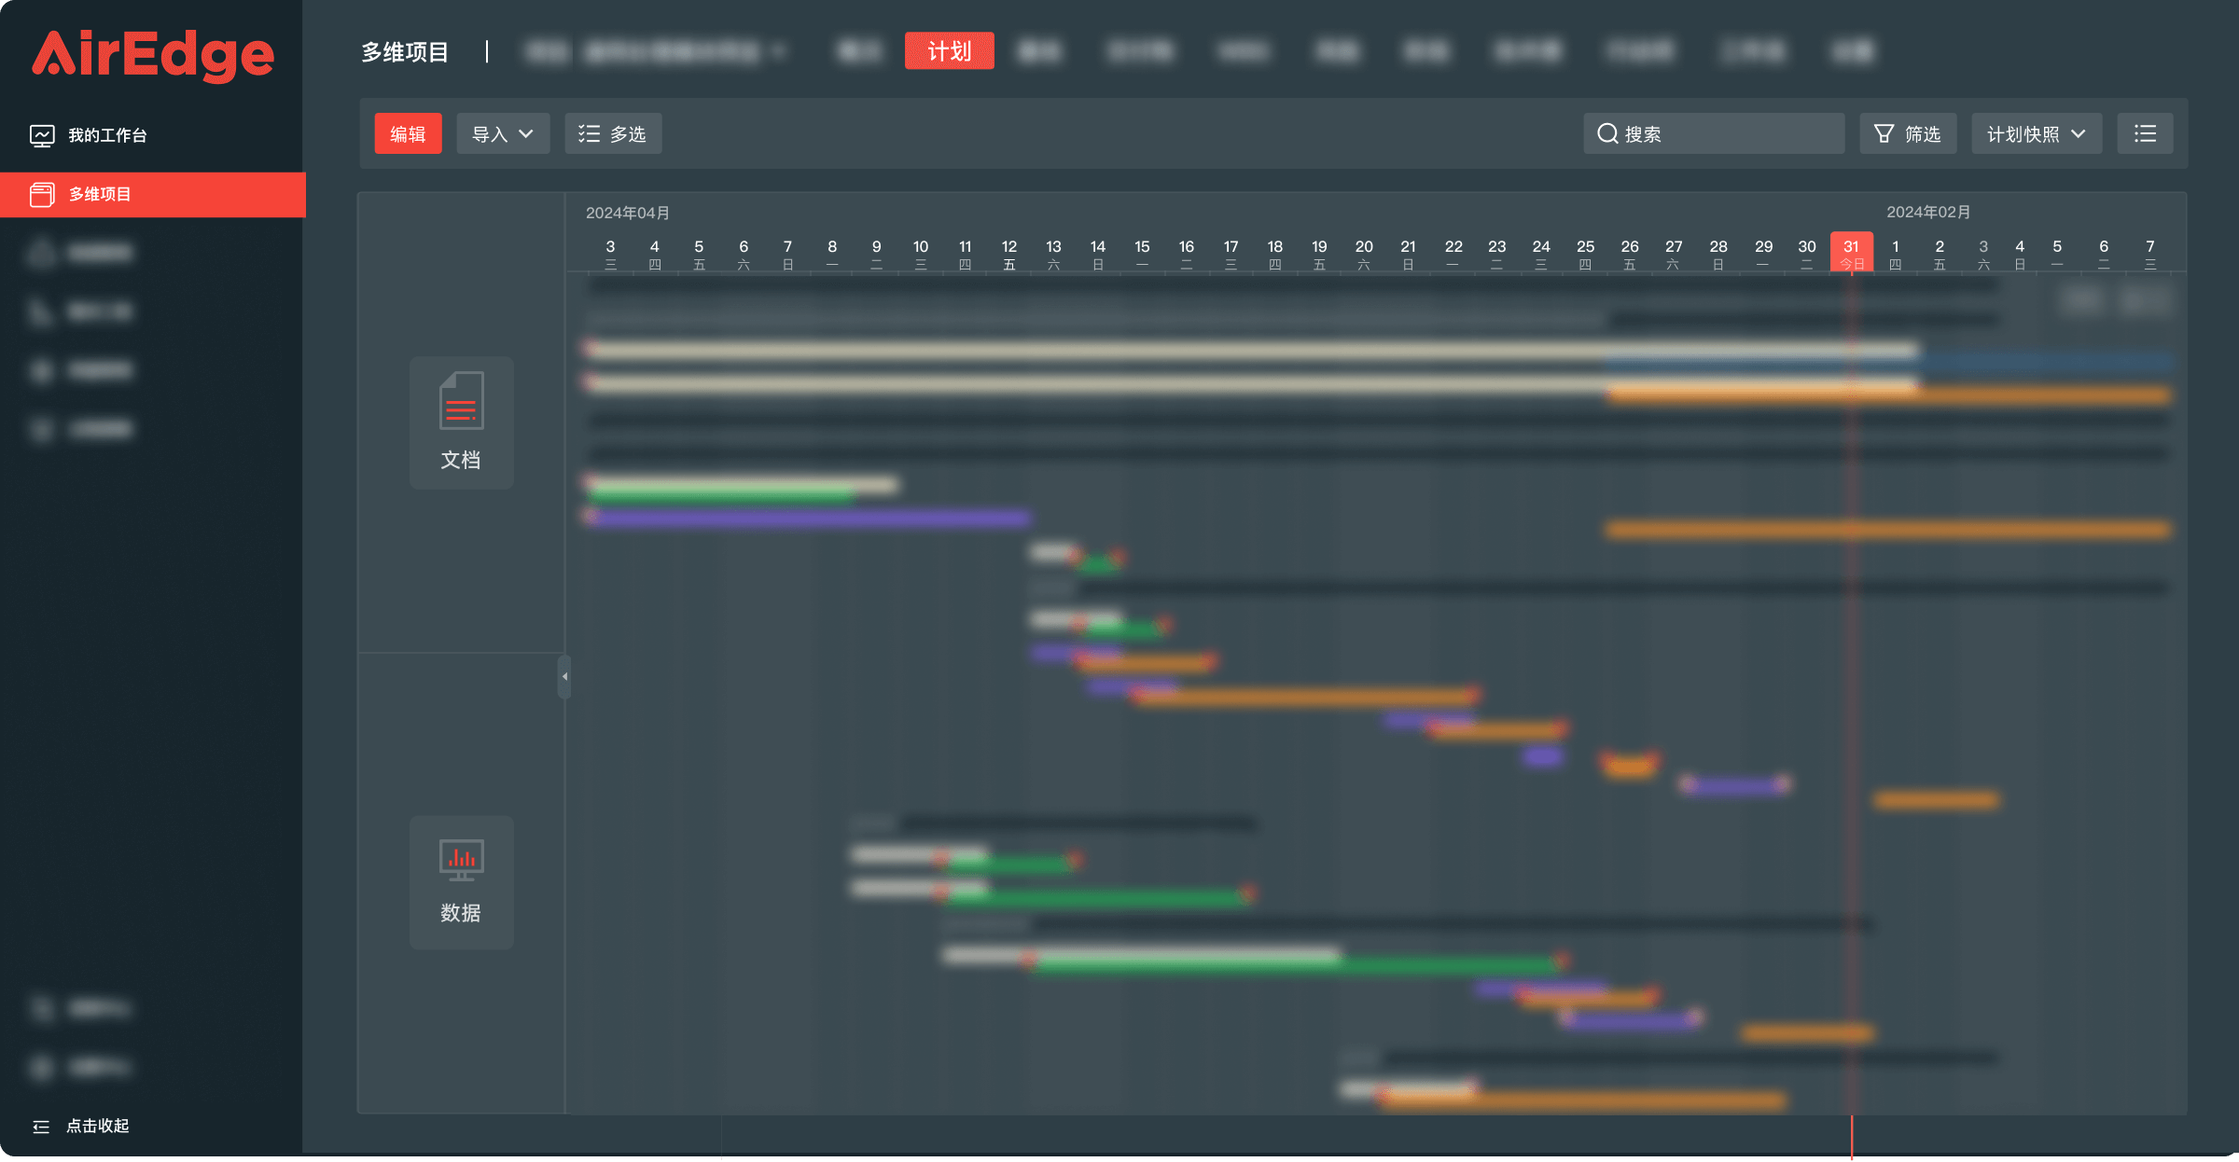The width and height of the screenshot is (2239, 1162).
Task: Select 多维项目 in the sidebar
Action: point(153,194)
